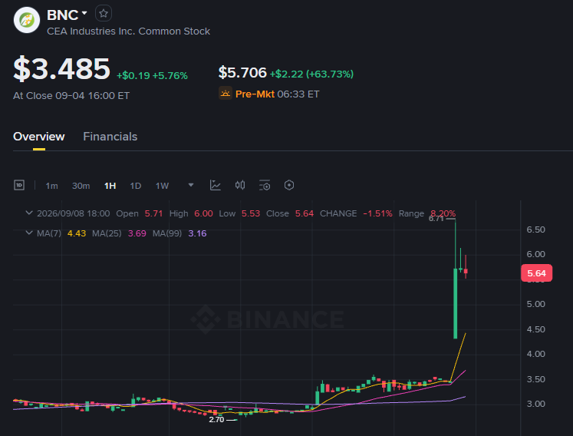The height and width of the screenshot is (436, 573).
Task: Click the BNC stock logo icon
Action: click(x=27, y=20)
